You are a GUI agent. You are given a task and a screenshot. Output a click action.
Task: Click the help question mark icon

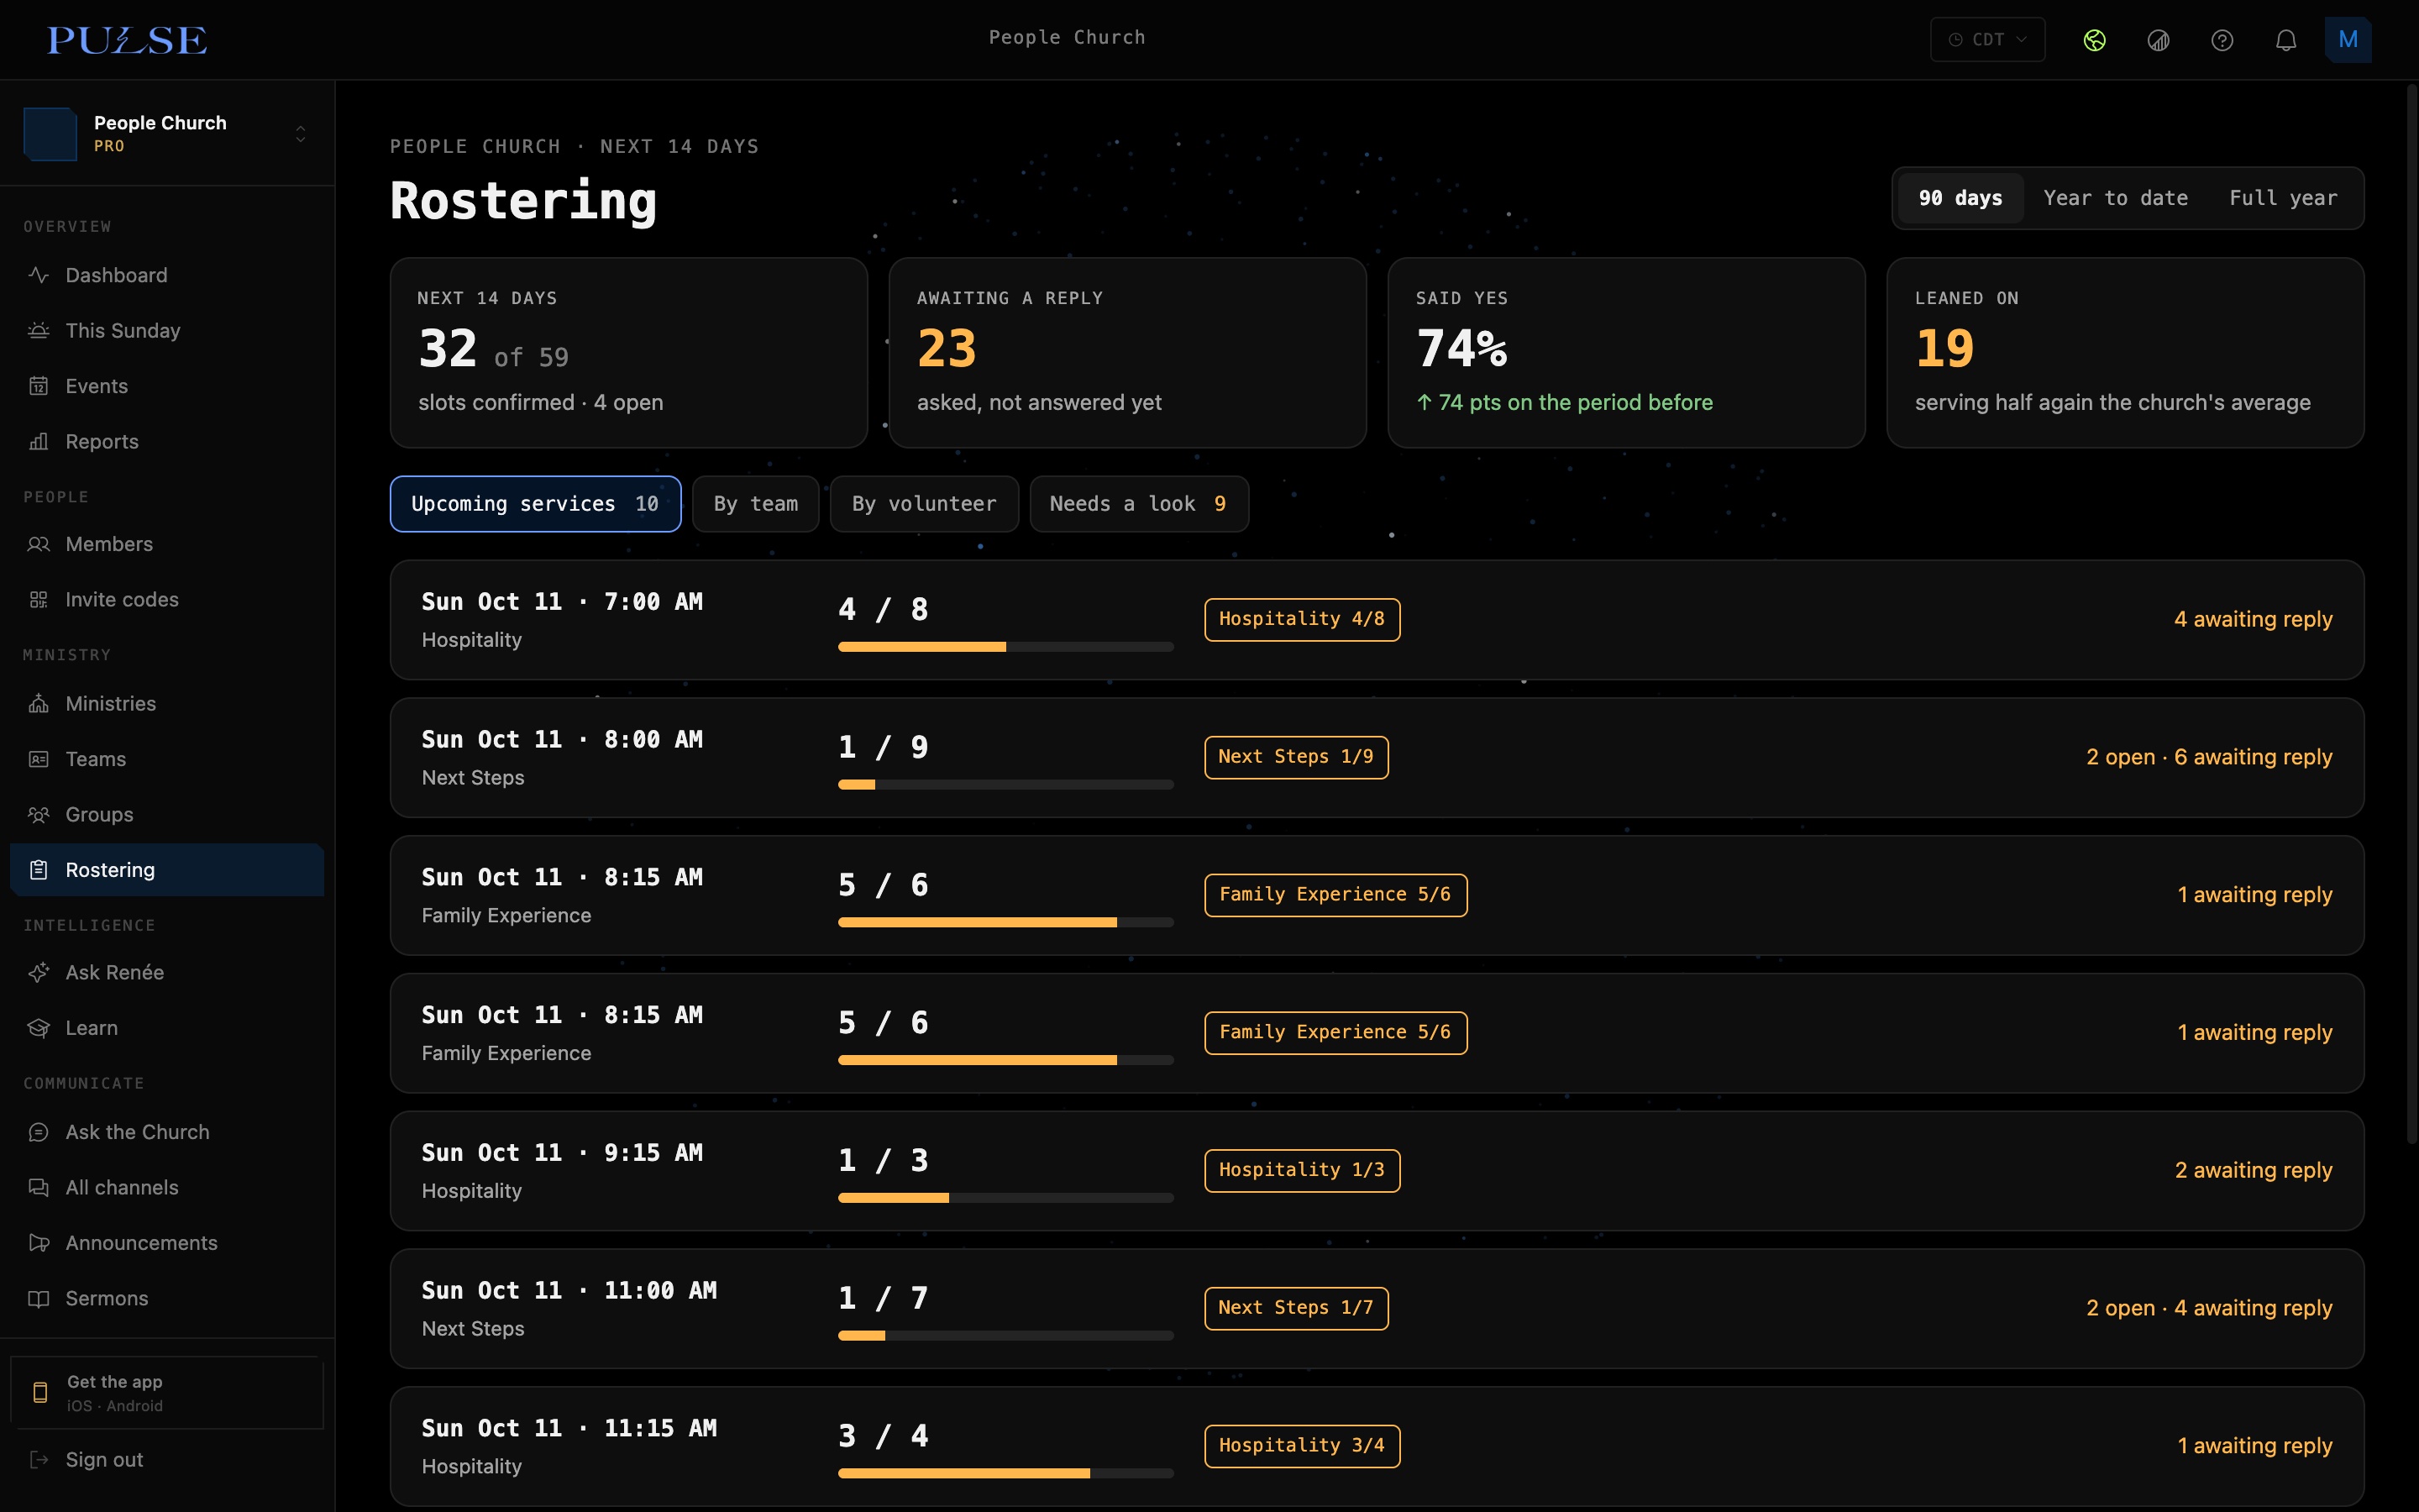pyautogui.click(x=2221, y=40)
